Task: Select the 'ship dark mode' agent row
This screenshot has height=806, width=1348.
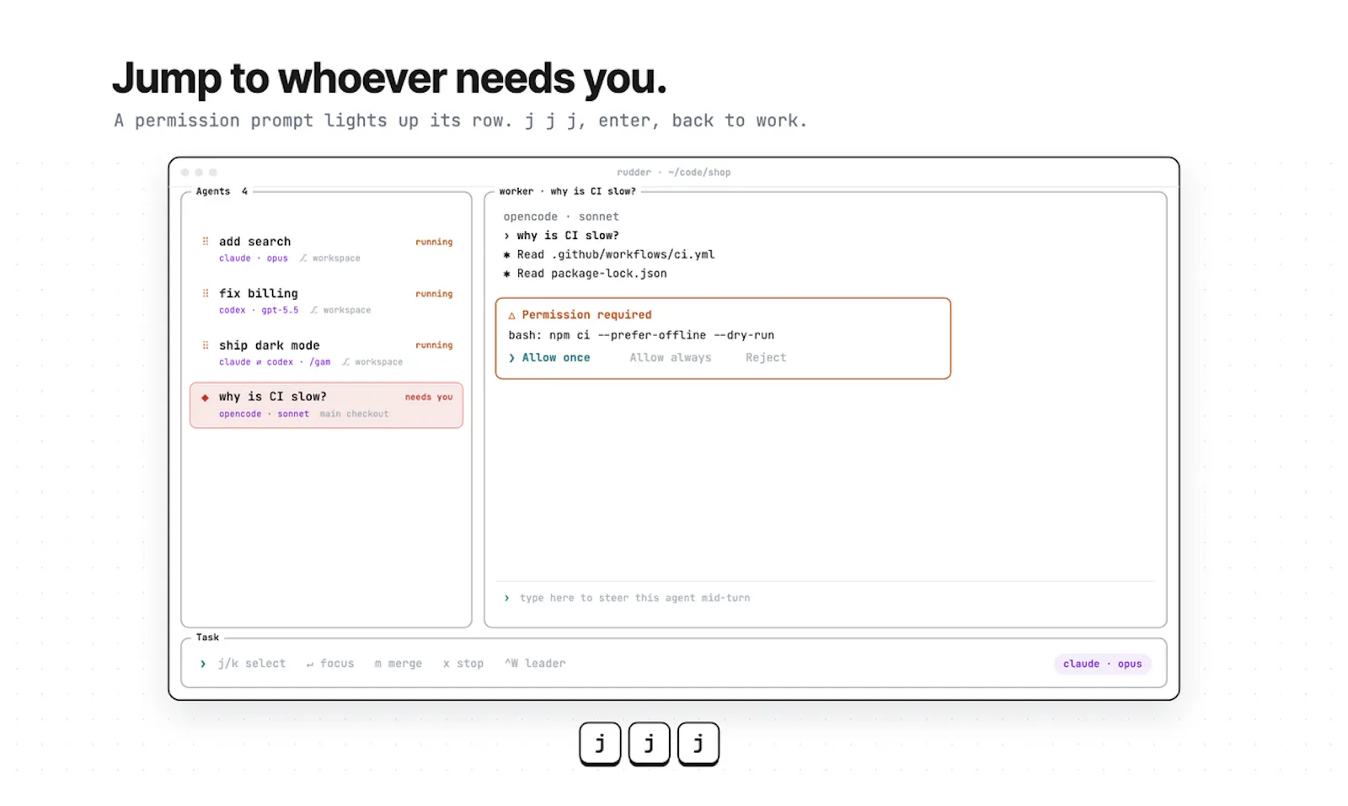Action: tap(326, 353)
